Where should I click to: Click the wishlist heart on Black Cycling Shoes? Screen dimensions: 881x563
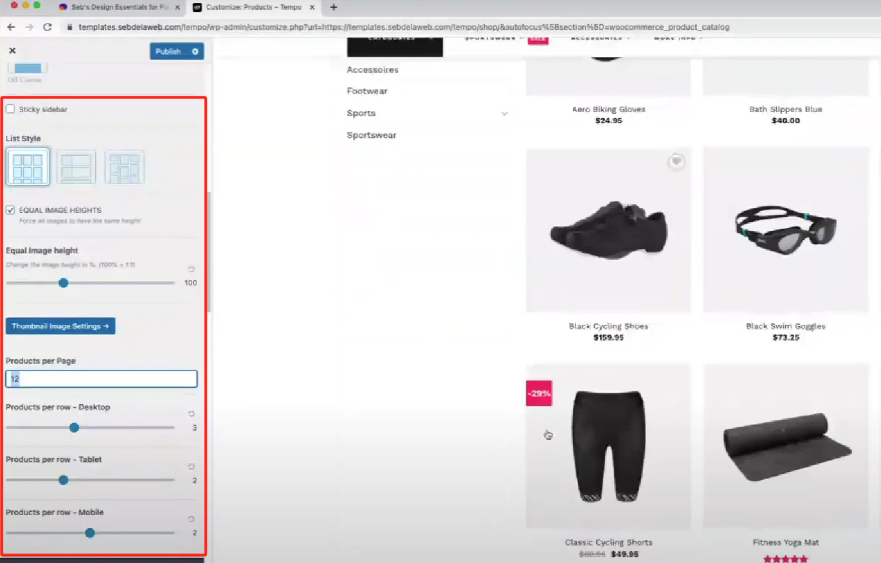(x=676, y=162)
